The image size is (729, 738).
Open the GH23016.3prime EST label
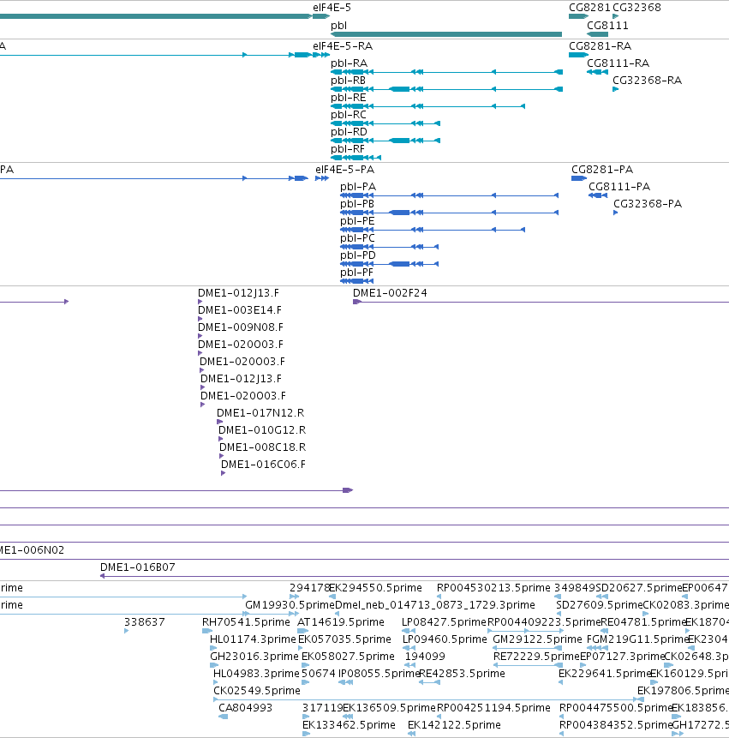pyautogui.click(x=254, y=657)
